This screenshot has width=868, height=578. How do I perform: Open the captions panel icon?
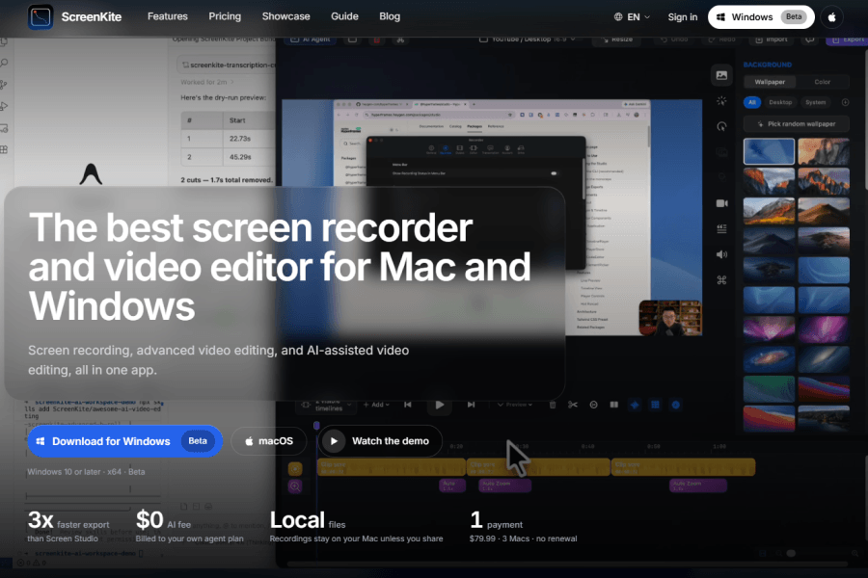(721, 228)
